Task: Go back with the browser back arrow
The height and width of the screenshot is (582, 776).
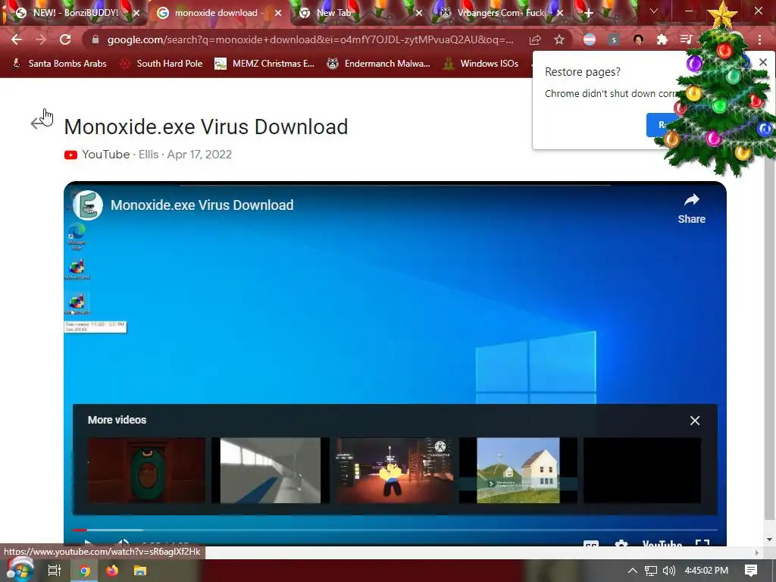Action: tap(17, 39)
